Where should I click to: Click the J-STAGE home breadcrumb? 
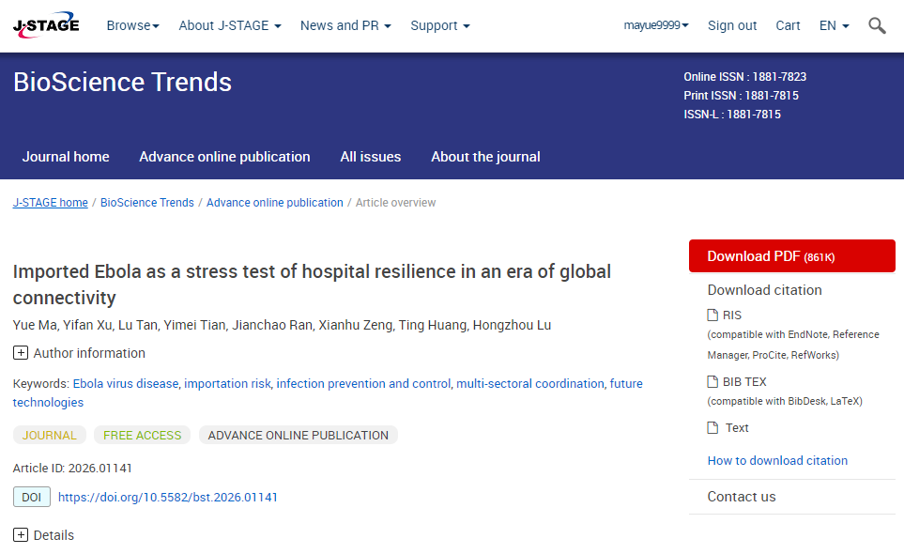tap(50, 202)
